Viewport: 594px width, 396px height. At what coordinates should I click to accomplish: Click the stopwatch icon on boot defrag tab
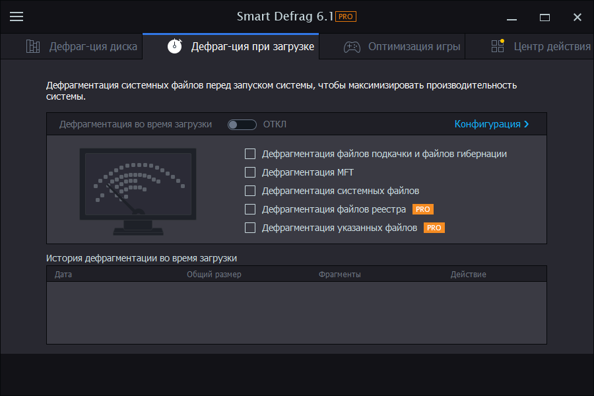pyautogui.click(x=174, y=46)
